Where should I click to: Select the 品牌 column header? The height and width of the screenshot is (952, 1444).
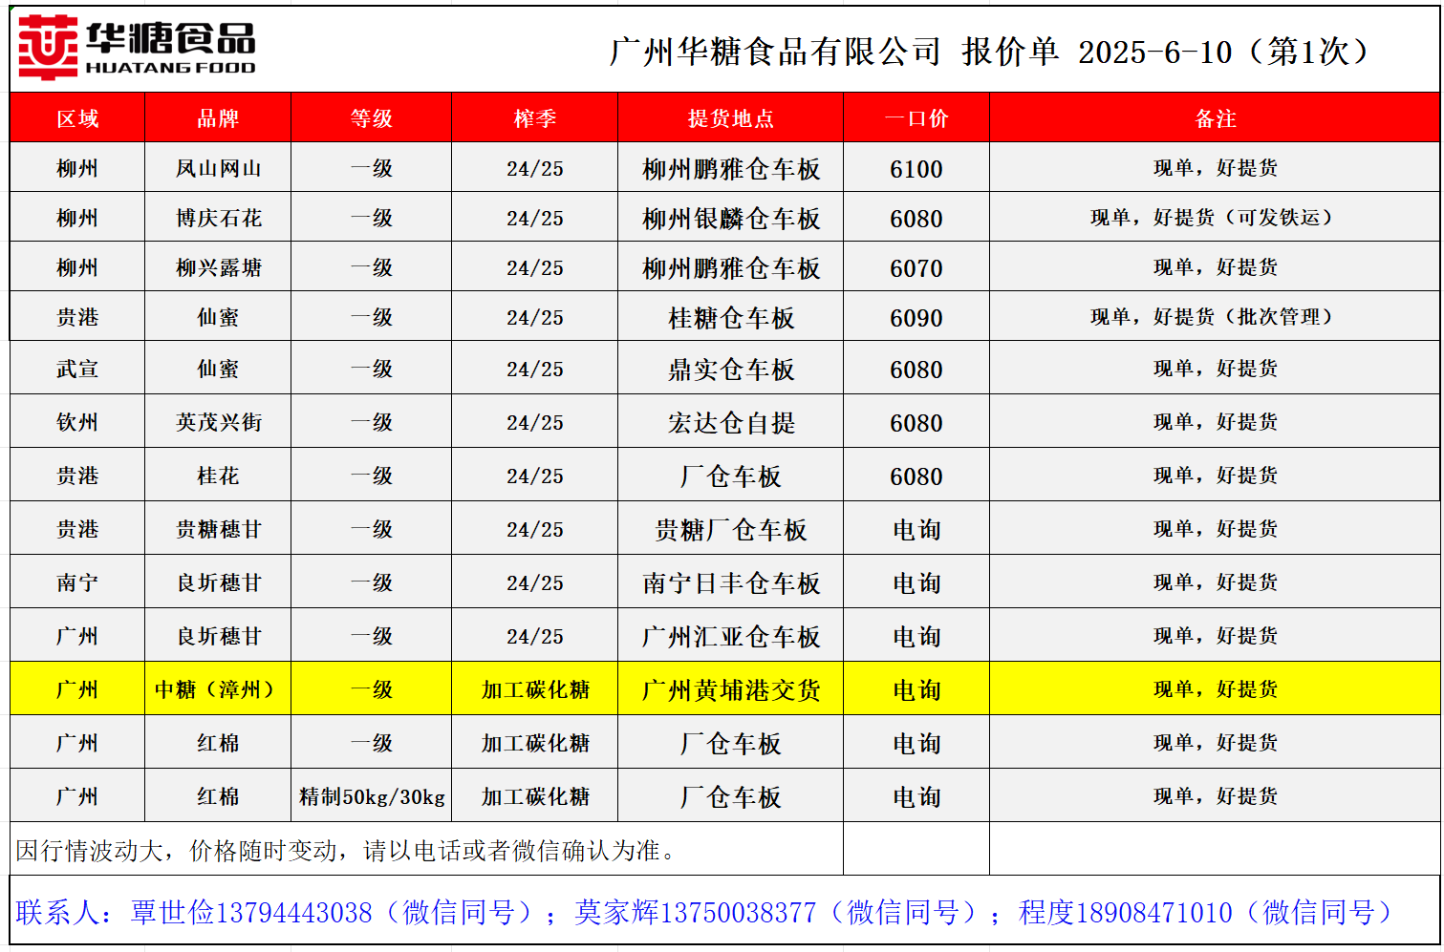click(x=218, y=118)
